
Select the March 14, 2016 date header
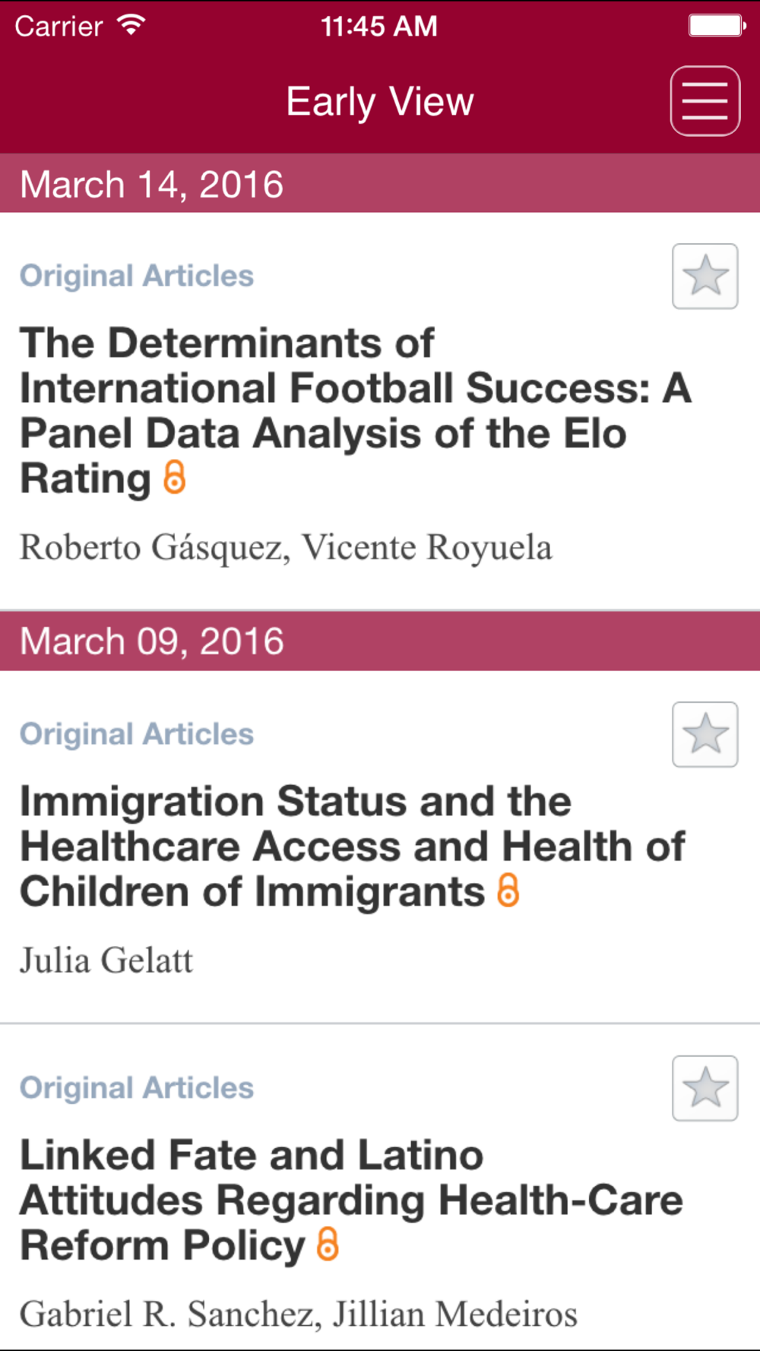(380, 184)
